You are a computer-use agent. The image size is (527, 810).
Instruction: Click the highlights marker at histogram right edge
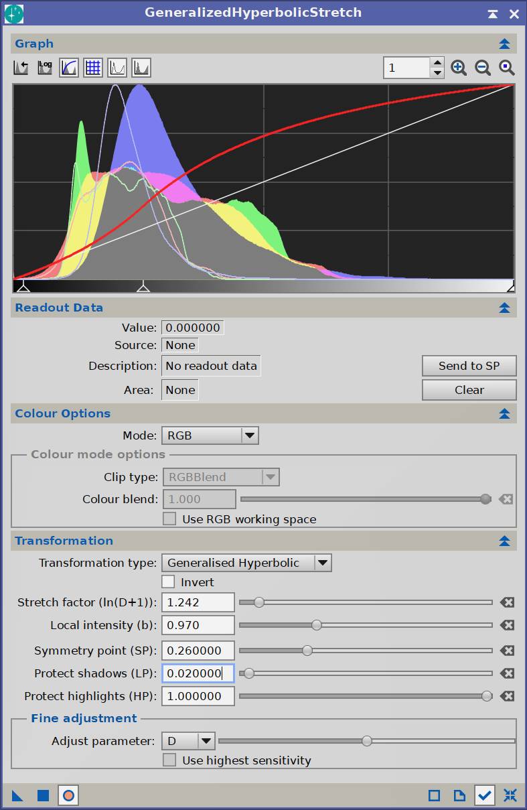click(x=510, y=287)
